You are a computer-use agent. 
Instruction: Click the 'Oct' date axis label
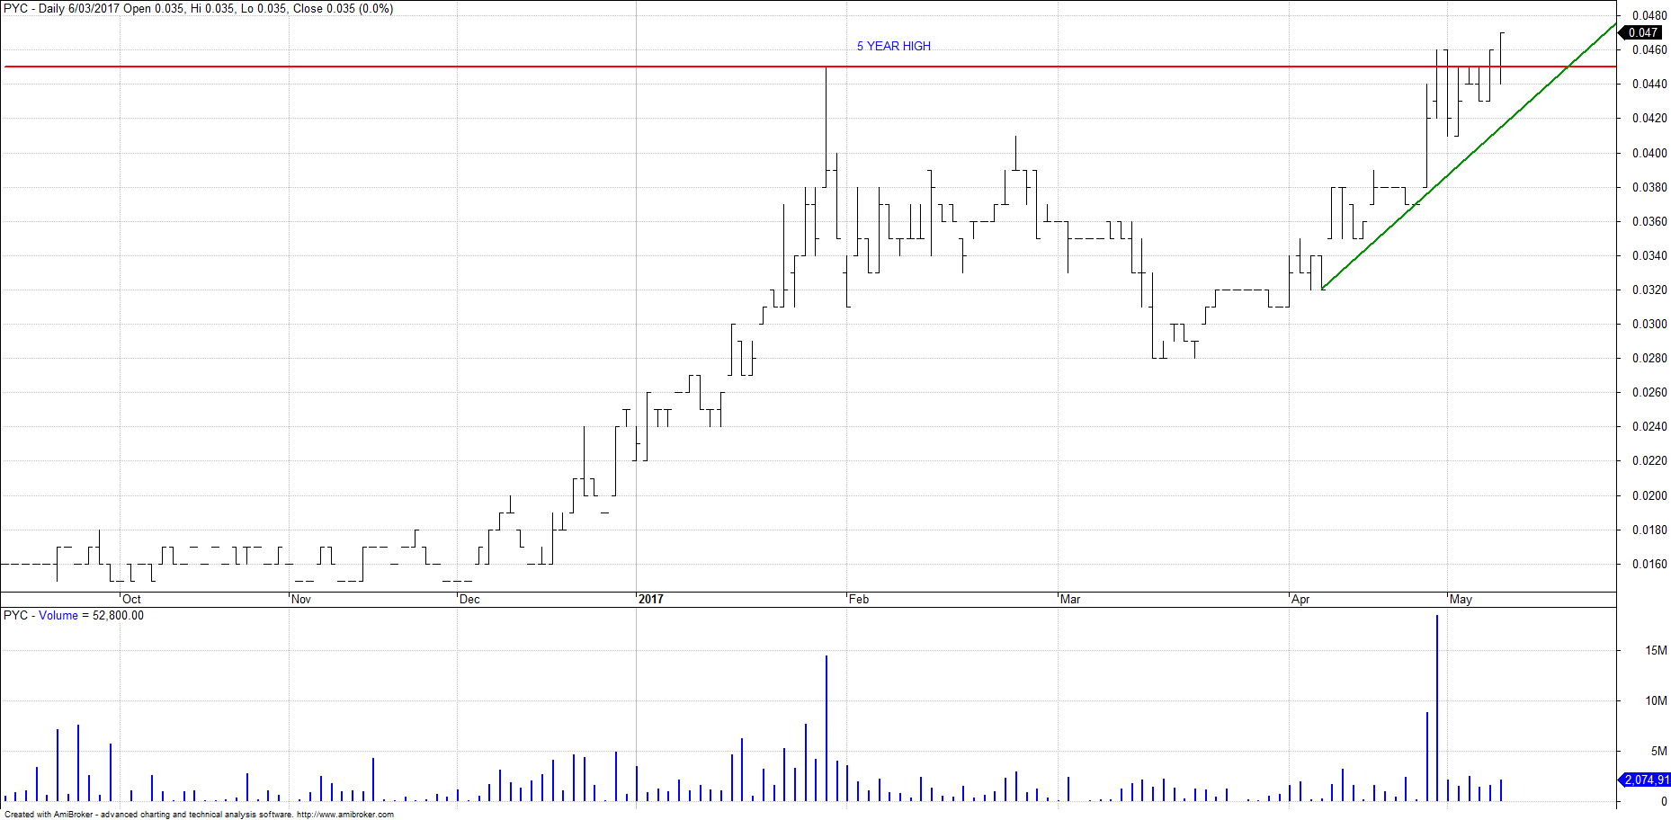131,599
